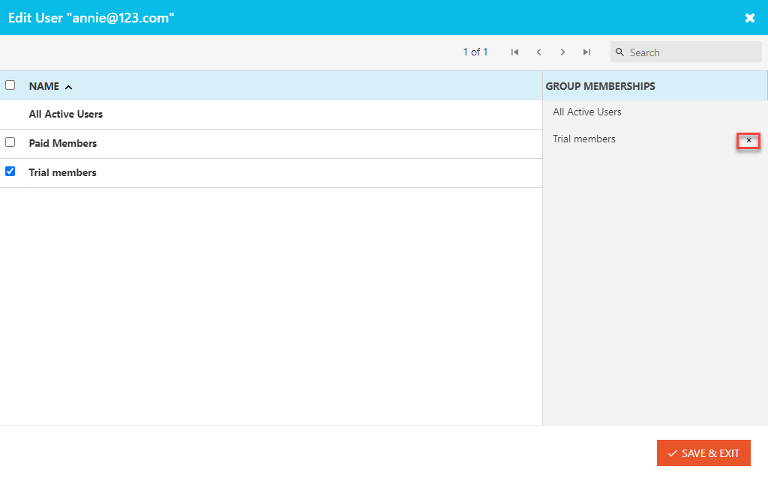Screen dimensions: 768x481
Task: Uncheck the Trial members checkbox
Action: coord(10,172)
